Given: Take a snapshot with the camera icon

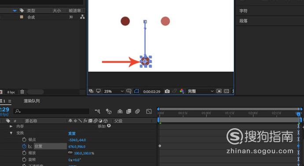Looking at the screenshot, I should coord(167,91).
